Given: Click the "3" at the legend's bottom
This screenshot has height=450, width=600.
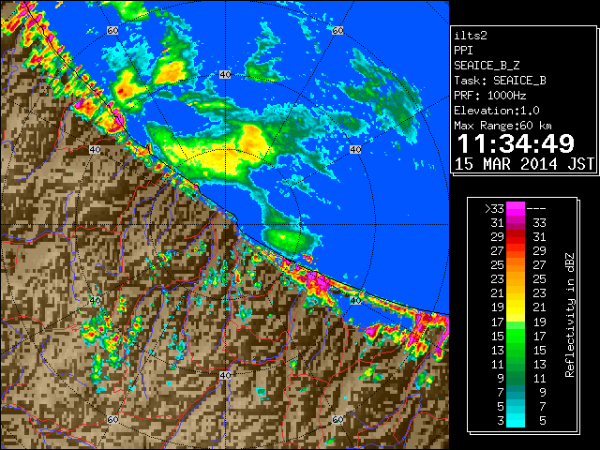Looking at the screenshot, I should [501, 421].
